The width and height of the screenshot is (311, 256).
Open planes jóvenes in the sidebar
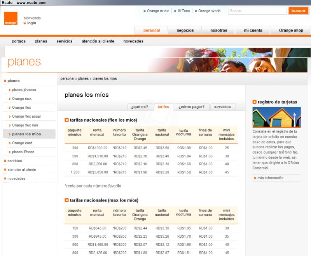point(24,90)
